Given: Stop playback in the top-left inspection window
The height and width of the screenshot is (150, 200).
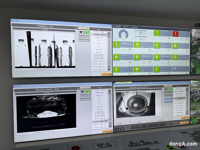Looking at the screenshot, I should (x=81, y=32).
